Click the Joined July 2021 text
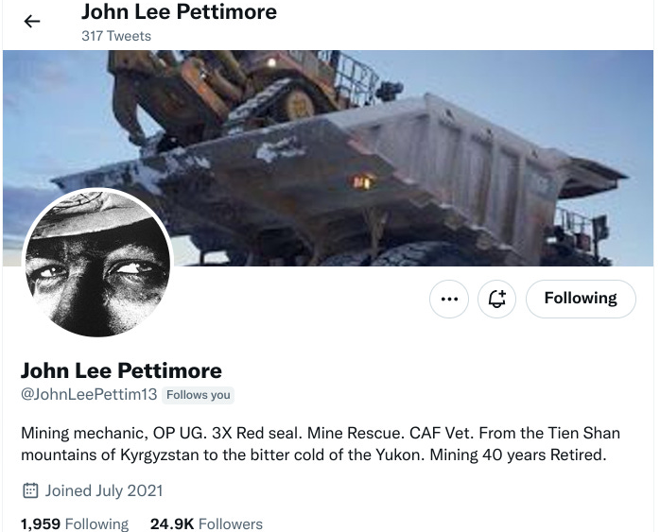 (x=104, y=490)
